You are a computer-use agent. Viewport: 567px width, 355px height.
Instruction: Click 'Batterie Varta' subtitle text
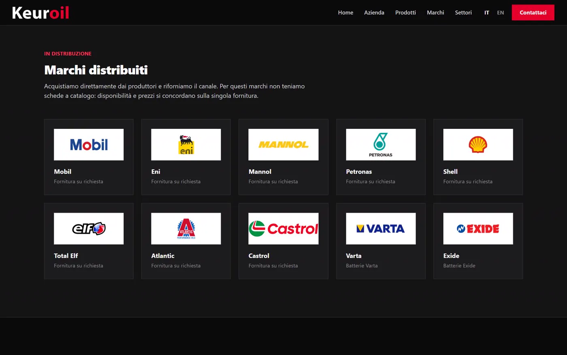(362, 266)
